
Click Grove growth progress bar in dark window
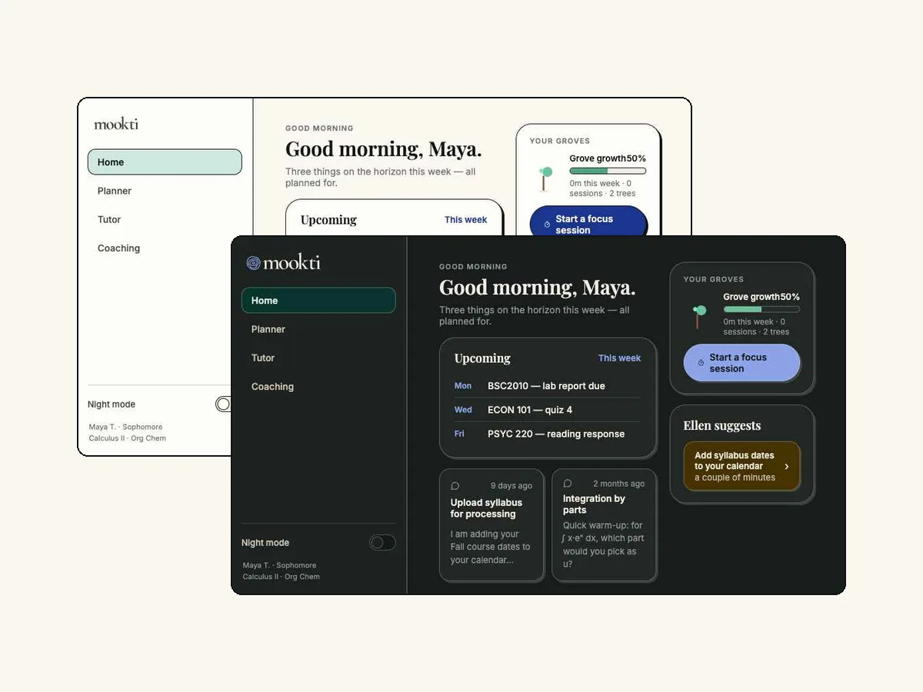761,309
